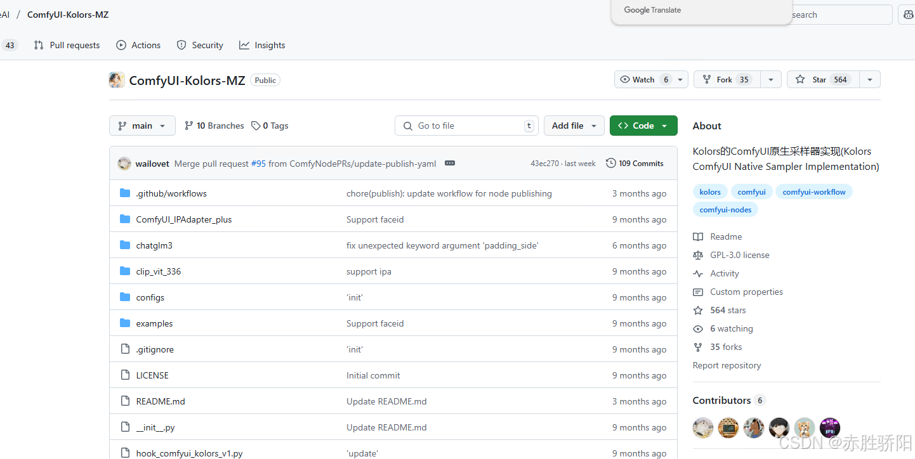
Task: Open the Contributors heading link
Action: point(729,400)
